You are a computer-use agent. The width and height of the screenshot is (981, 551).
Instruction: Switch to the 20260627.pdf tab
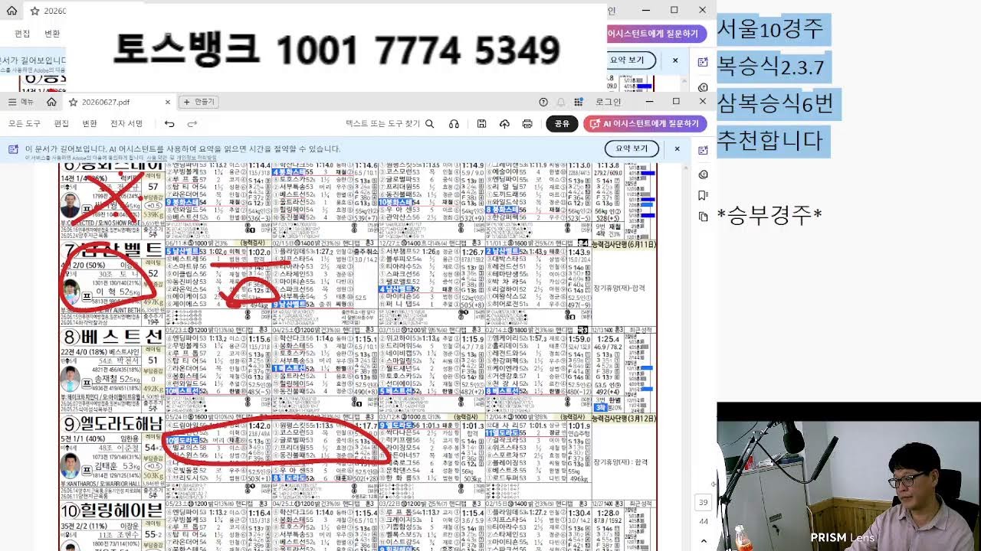(105, 102)
